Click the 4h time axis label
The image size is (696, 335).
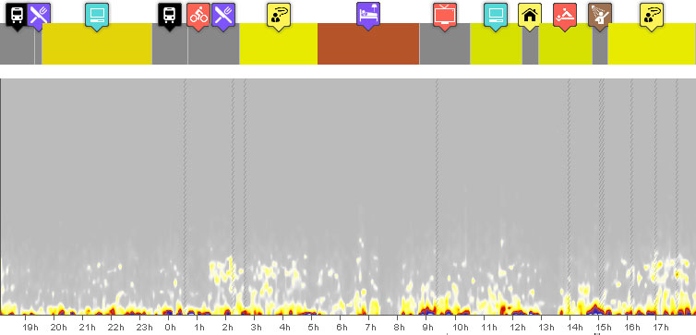click(x=285, y=328)
